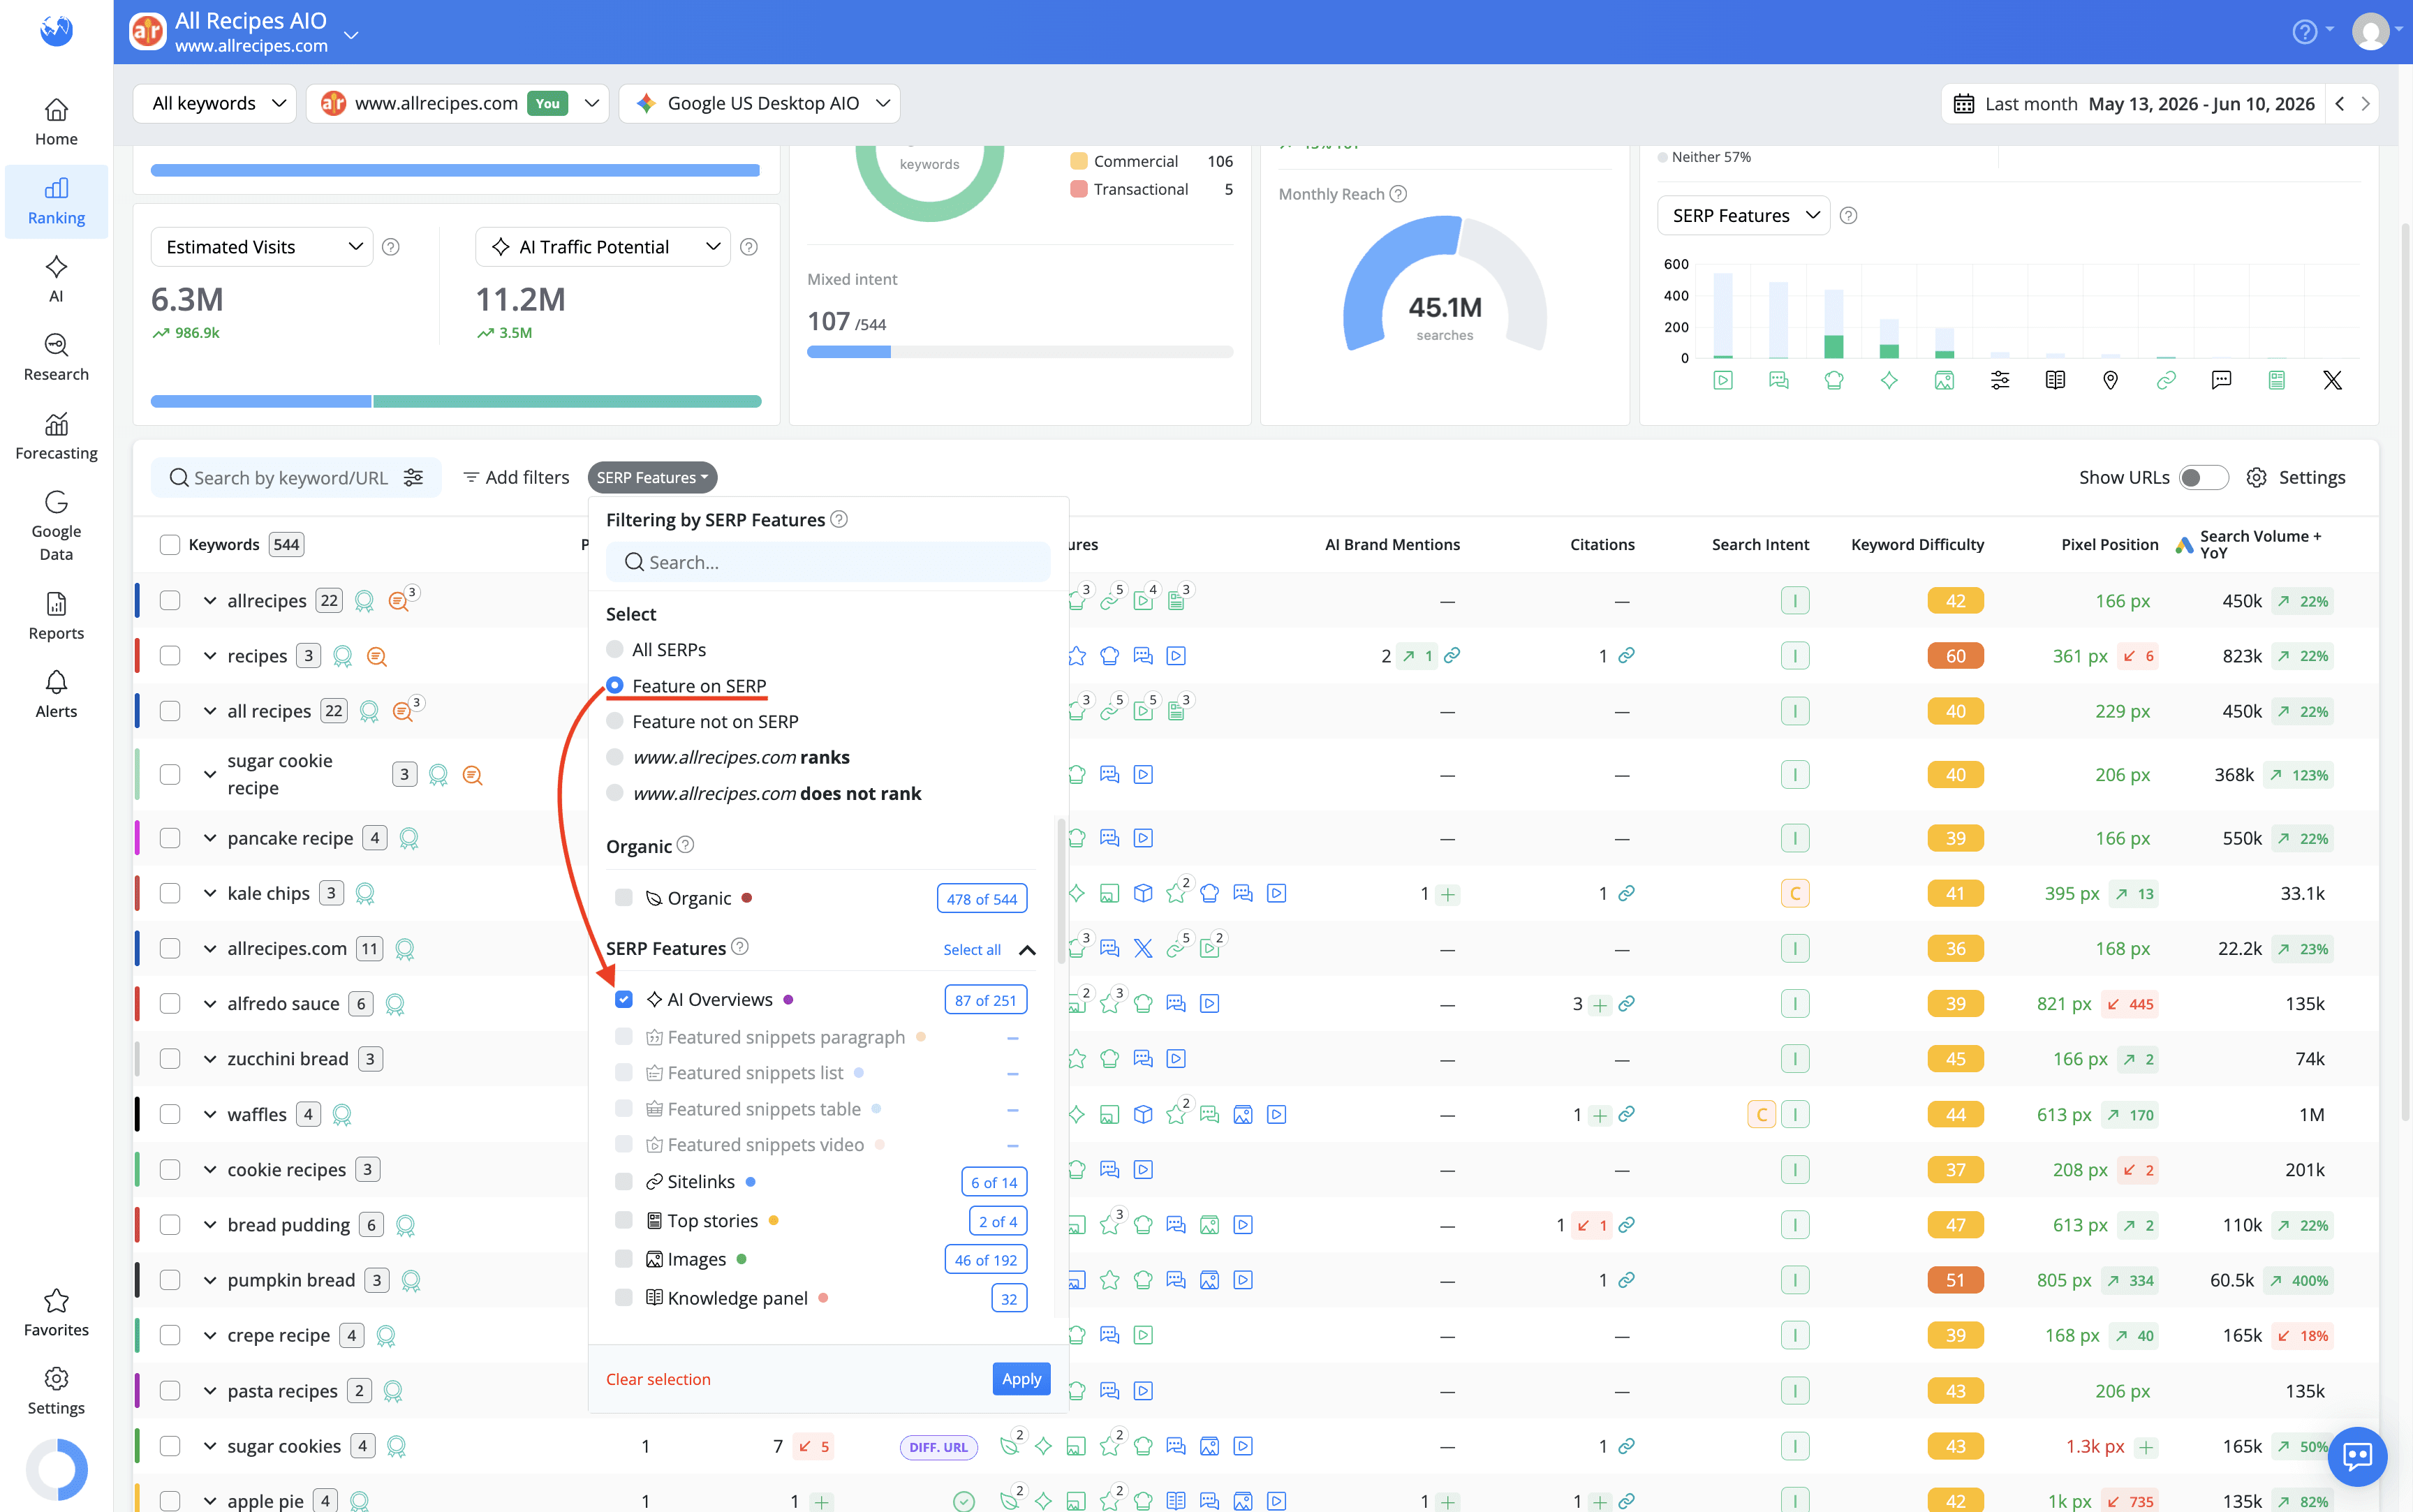
Task: Click the Add filters button
Action: (516, 477)
